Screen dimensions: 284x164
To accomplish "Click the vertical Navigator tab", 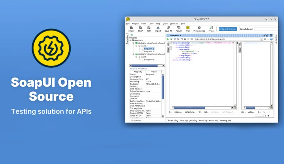I will point(127,39).
